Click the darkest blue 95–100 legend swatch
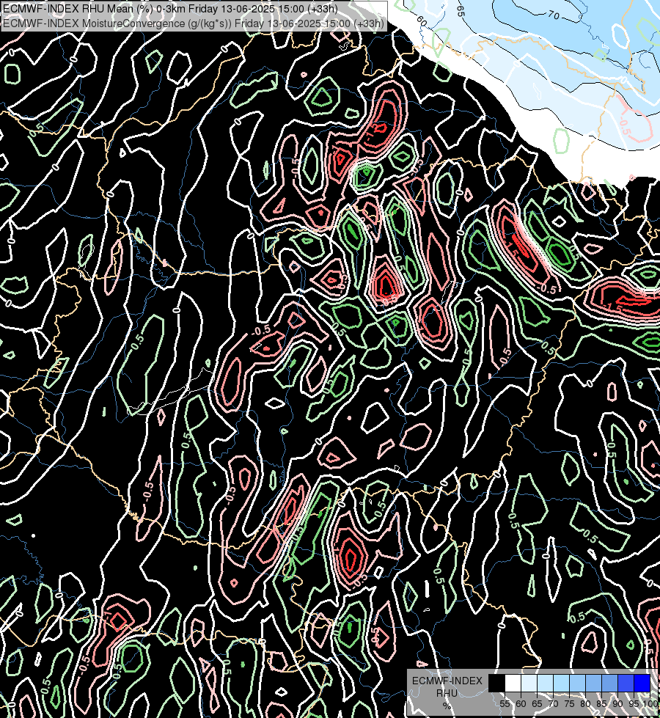Viewport: 660px width, 718px height. pyautogui.click(x=642, y=683)
